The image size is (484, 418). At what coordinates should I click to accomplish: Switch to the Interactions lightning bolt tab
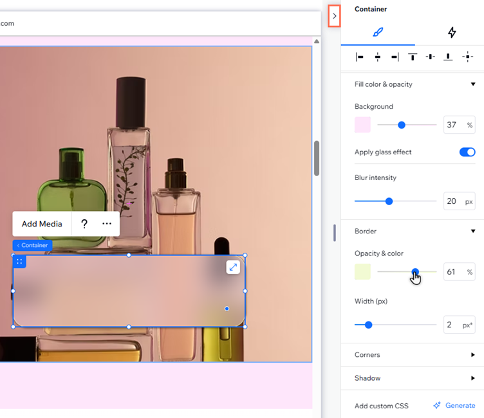[x=452, y=32]
